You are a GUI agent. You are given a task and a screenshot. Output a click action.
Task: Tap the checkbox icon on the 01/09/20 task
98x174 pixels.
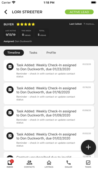click(10, 113)
